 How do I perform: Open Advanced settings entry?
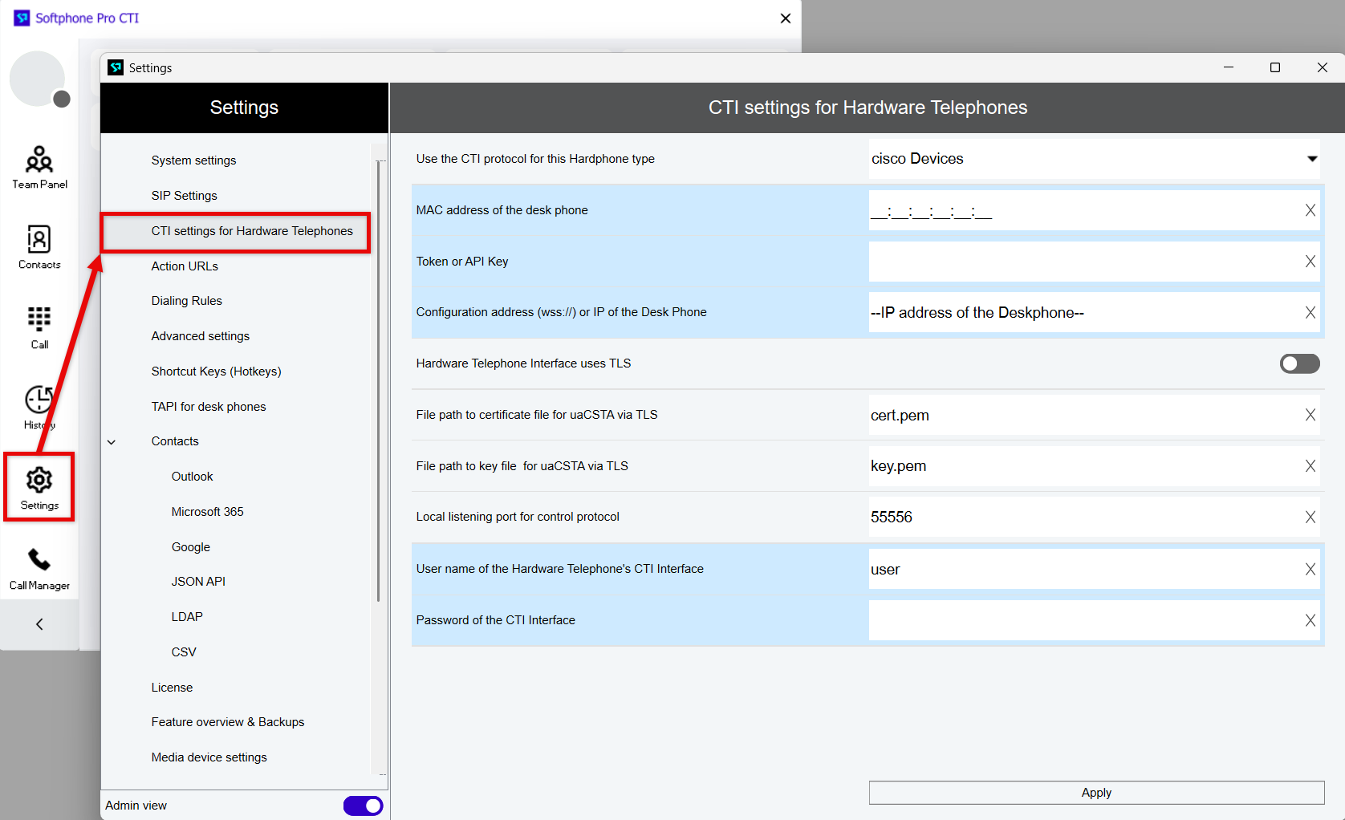click(x=200, y=336)
